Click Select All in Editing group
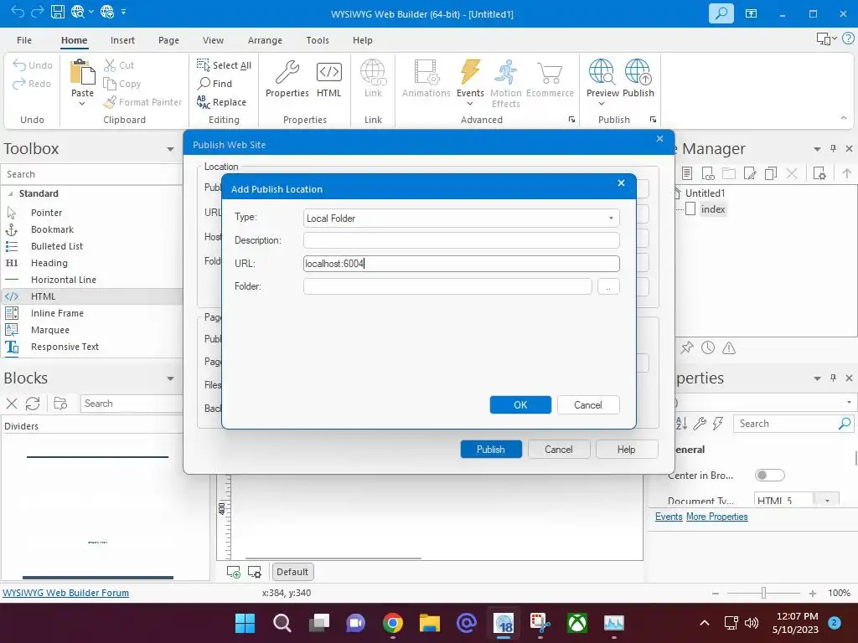858x643 pixels. pyautogui.click(x=224, y=65)
